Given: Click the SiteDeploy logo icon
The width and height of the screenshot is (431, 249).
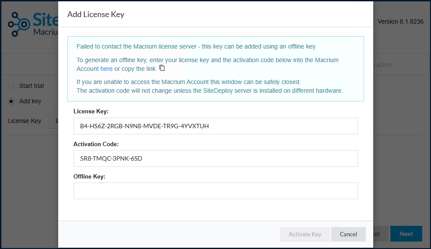Looking at the screenshot, I should pos(19,24).
